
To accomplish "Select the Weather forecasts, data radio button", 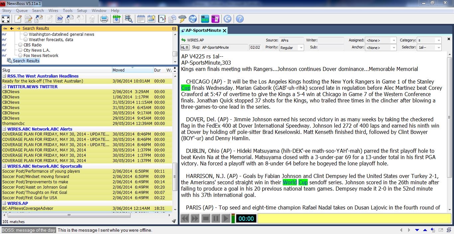I will pos(26,40).
